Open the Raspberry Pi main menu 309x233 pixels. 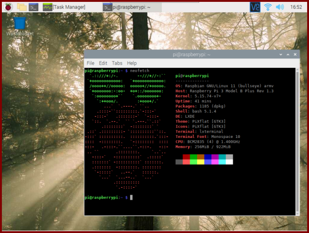click(8, 7)
